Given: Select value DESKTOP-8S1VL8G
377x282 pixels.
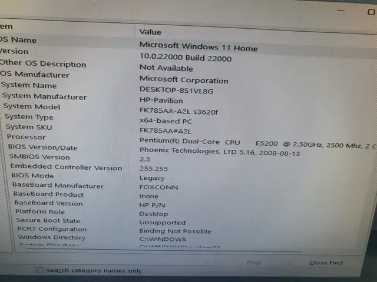Looking at the screenshot, I should [176, 90].
